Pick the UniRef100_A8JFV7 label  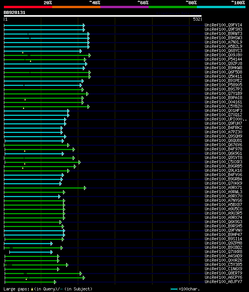coord(223,282)
